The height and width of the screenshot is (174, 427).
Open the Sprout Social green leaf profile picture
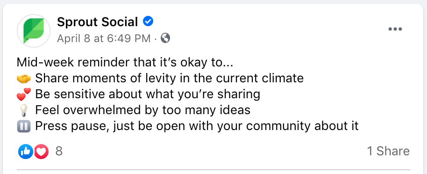coord(34,31)
